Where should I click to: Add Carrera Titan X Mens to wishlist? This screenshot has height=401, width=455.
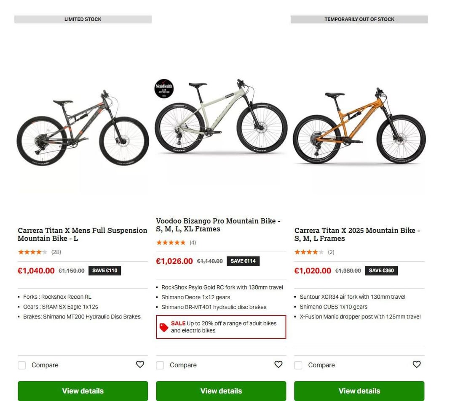coord(140,364)
